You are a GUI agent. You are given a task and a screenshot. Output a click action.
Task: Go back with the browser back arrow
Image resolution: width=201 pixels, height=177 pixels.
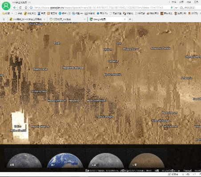tap(15, 8)
